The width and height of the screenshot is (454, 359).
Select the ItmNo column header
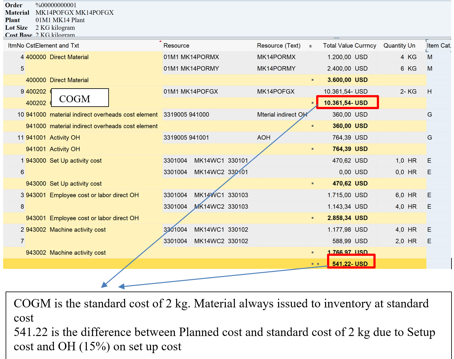[16, 46]
